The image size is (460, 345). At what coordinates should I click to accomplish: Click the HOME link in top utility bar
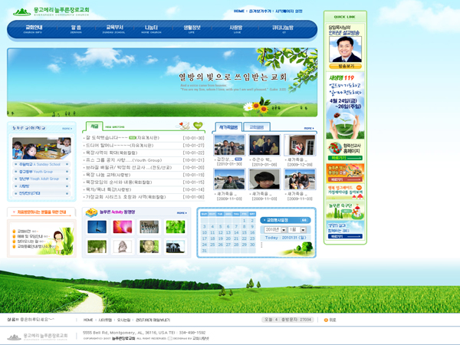click(238, 11)
